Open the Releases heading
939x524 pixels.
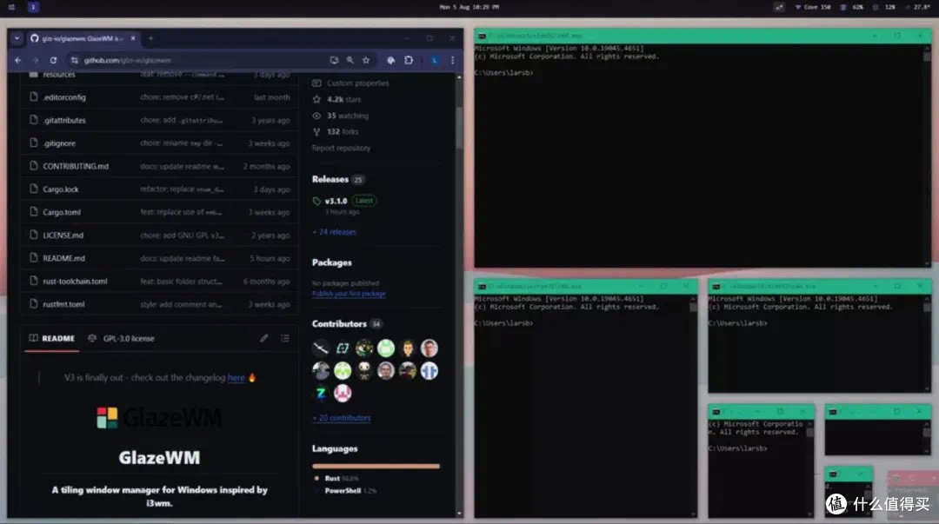tap(330, 179)
